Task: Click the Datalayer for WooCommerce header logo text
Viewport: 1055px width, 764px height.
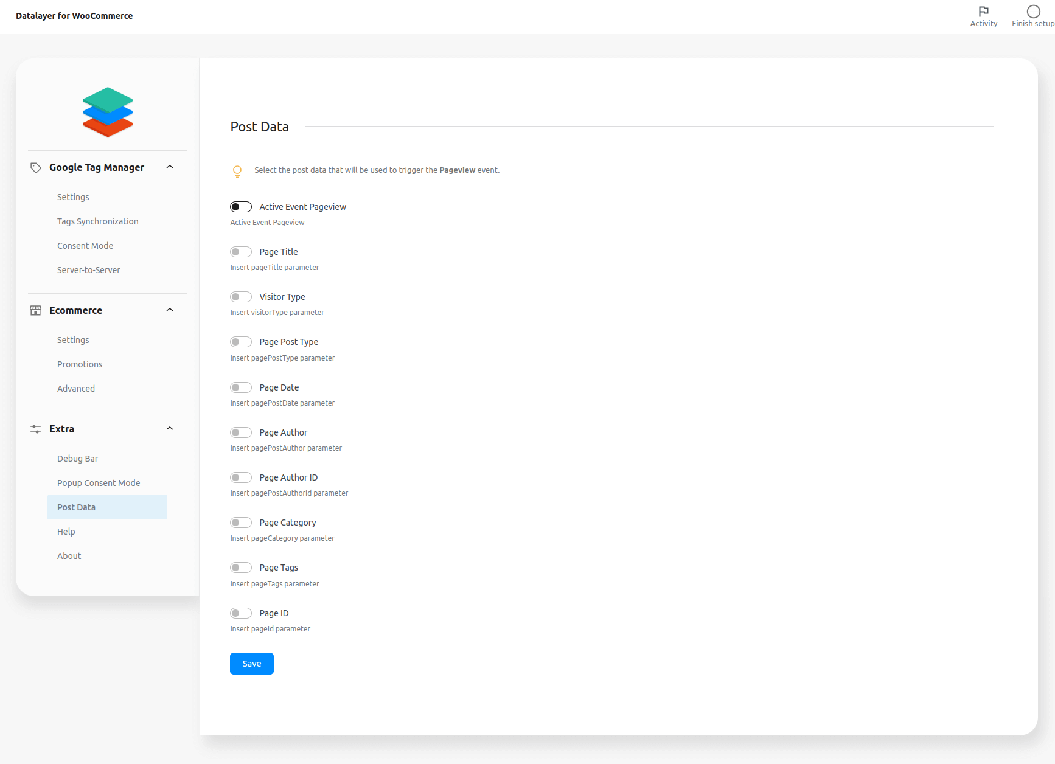Action: click(x=74, y=16)
